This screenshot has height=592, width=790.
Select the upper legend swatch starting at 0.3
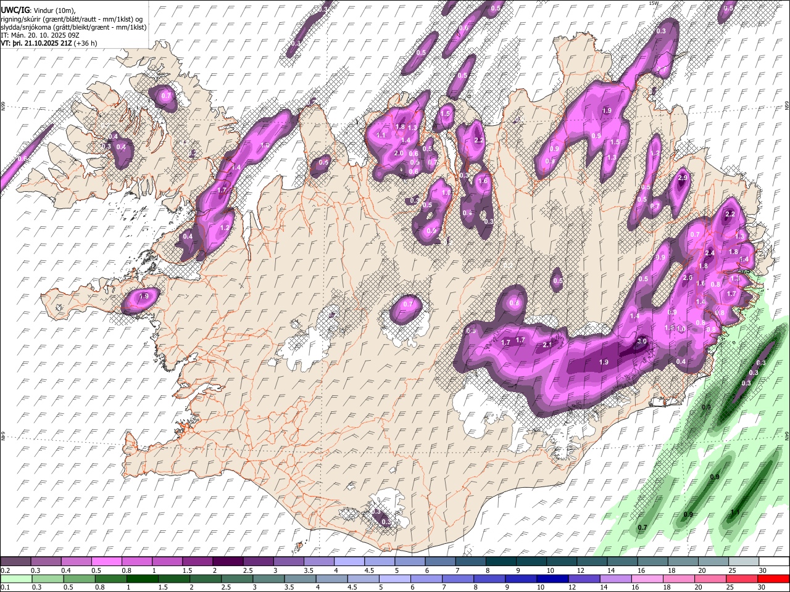[x=45, y=561]
